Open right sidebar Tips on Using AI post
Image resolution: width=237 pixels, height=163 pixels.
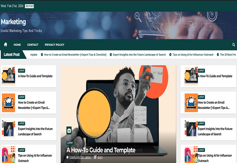coord(214,158)
